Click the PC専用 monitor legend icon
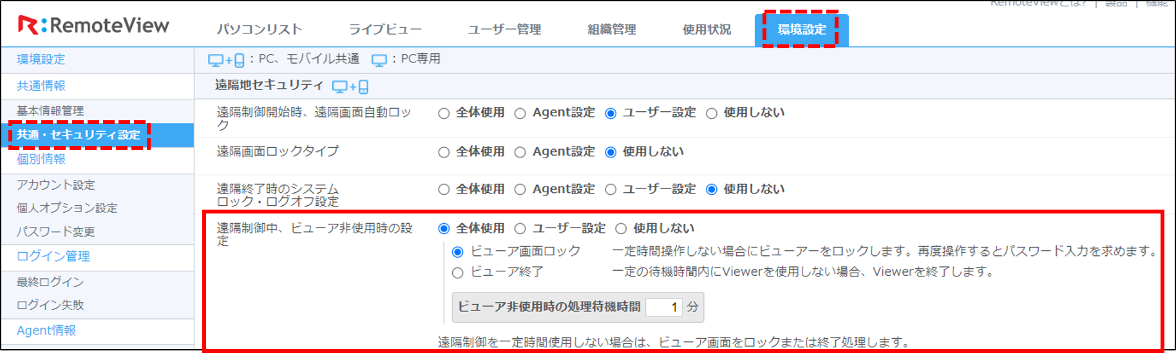 tap(379, 60)
